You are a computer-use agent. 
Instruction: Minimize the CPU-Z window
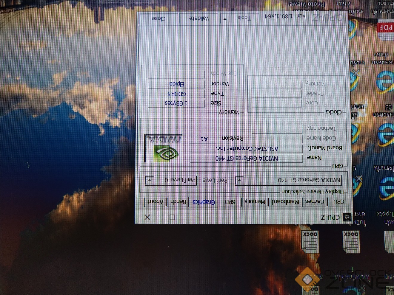pos(196,217)
